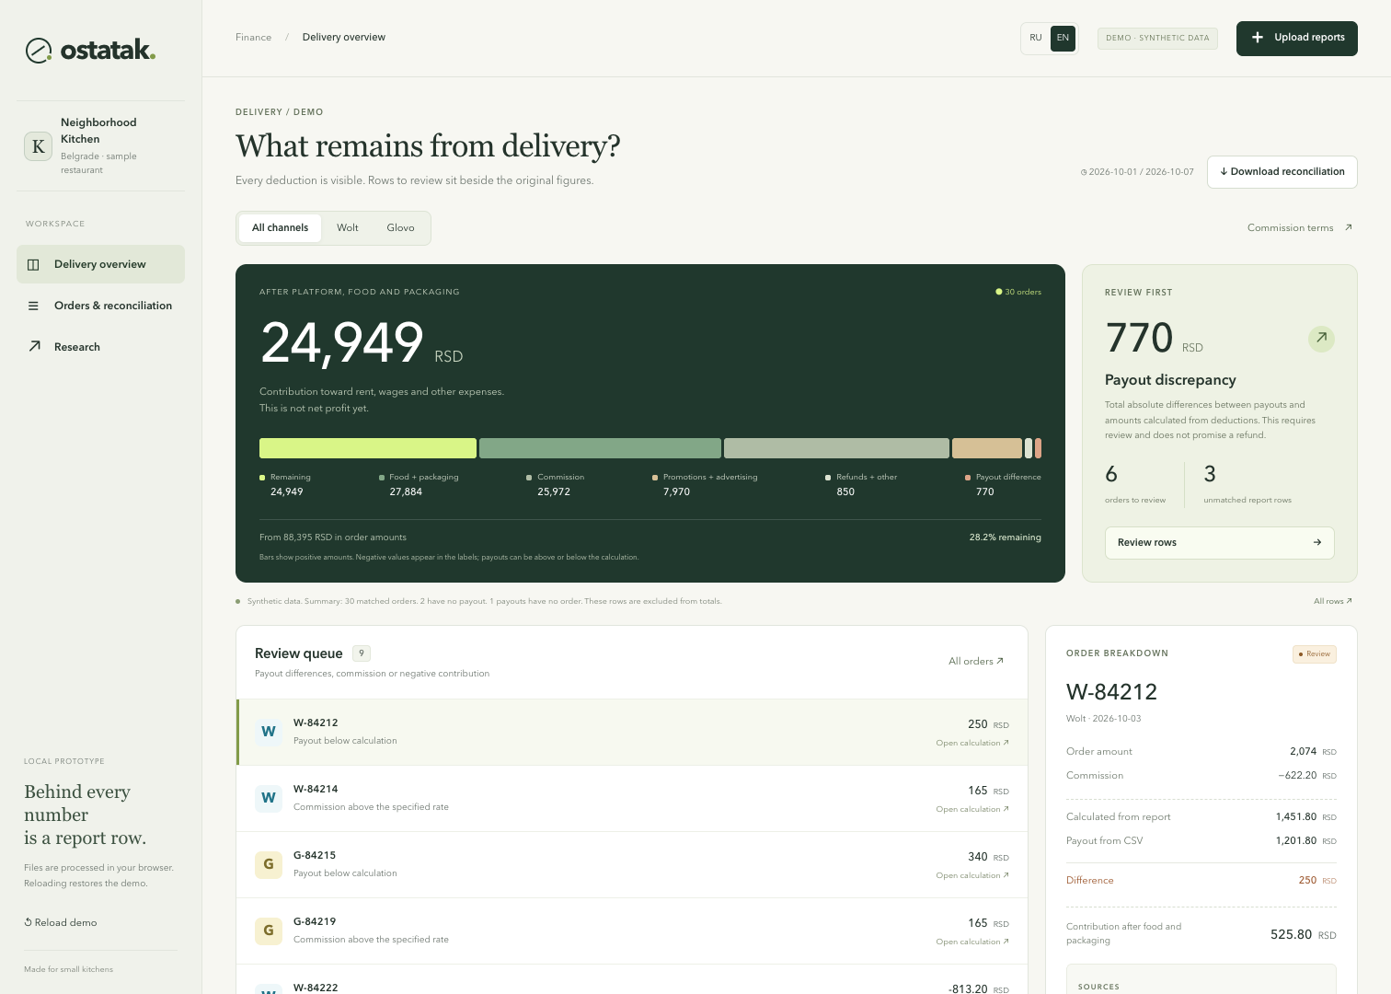The image size is (1391, 994).
Task: Click the Review status badge in Order breakdown
Action: [x=1315, y=654]
